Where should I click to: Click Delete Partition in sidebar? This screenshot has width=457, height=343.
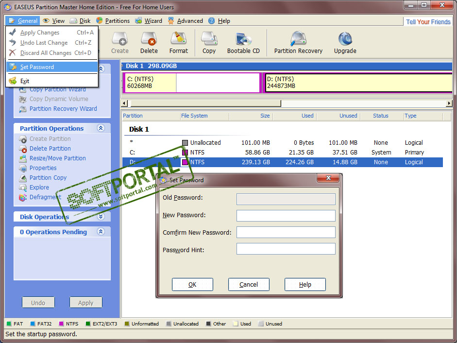coord(50,149)
